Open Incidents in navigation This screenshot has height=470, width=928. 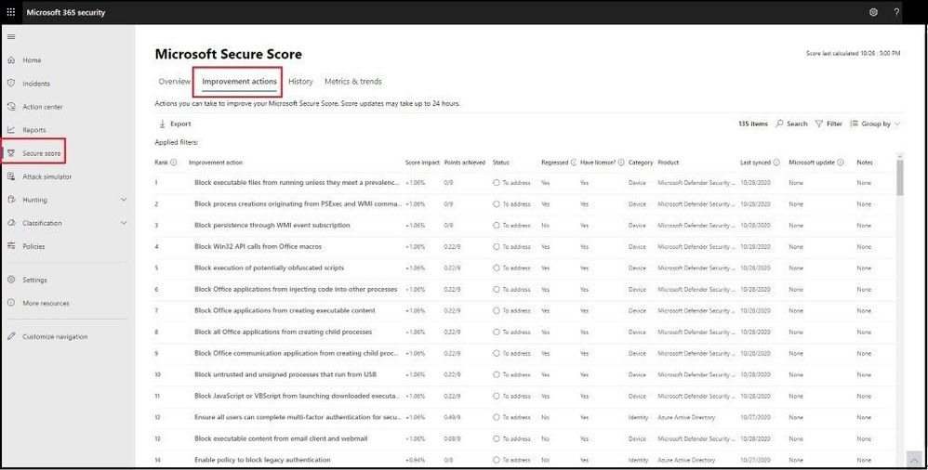tap(36, 84)
